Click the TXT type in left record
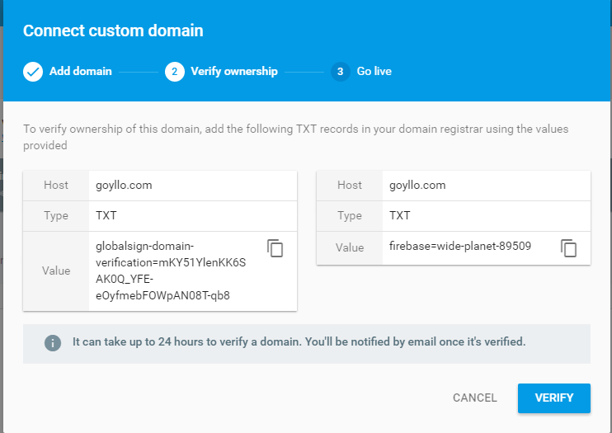 [x=106, y=215]
